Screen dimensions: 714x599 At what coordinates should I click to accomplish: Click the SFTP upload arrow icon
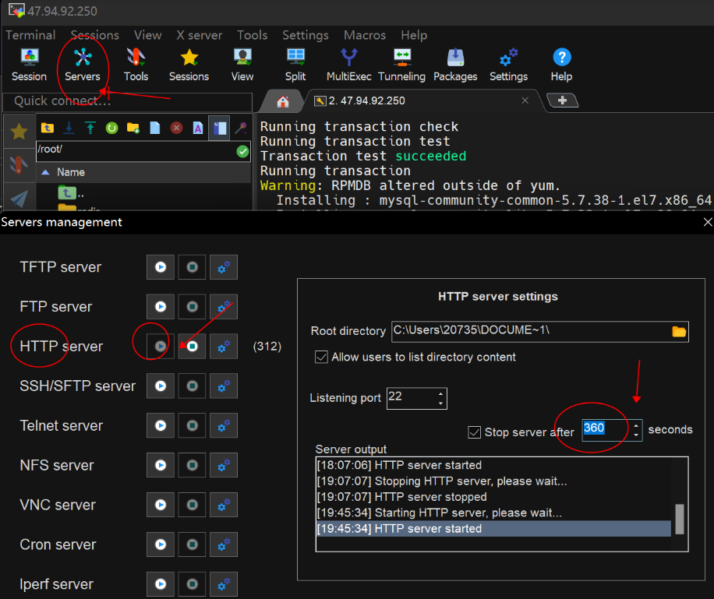pyautogui.click(x=90, y=128)
